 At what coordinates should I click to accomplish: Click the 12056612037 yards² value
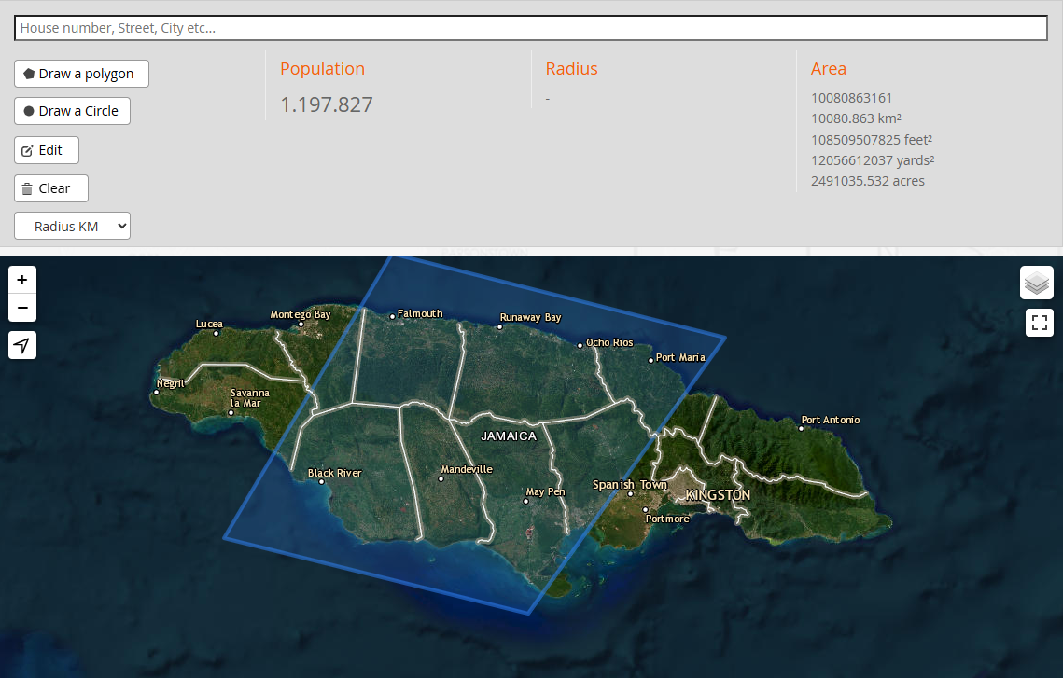(x=873, y=160)
